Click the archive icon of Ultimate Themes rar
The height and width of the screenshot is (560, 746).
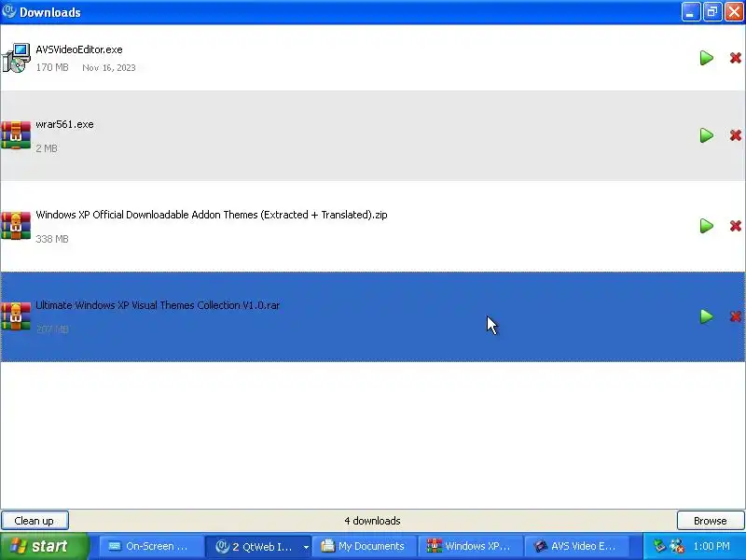[16, 316]
